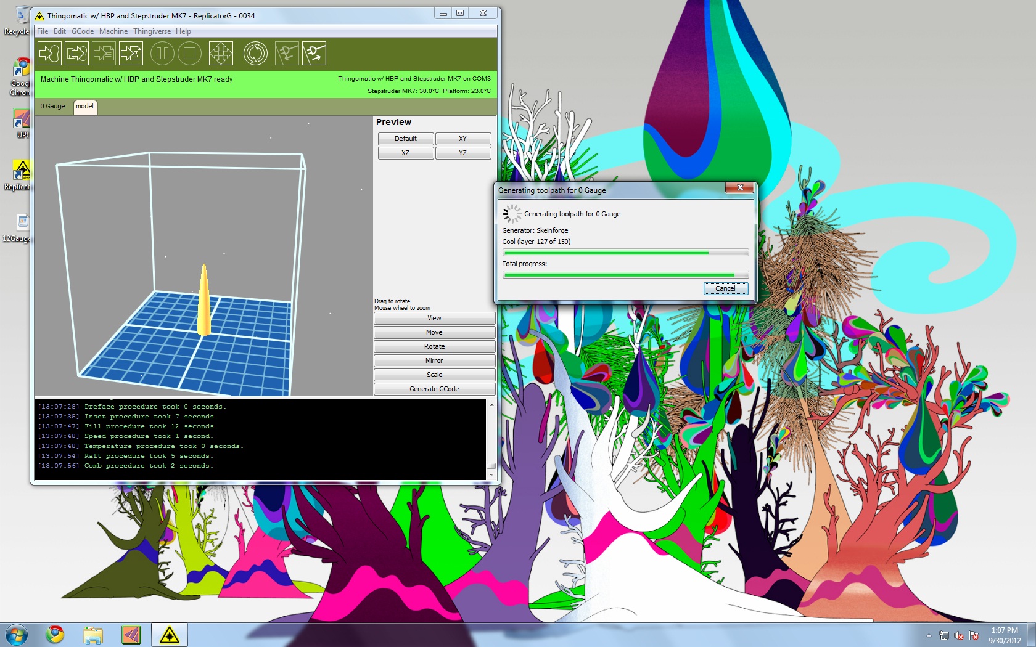1036x647 pixels.
Task: Click the ReplicatorG taskbar icon
Action: point(169,635)
